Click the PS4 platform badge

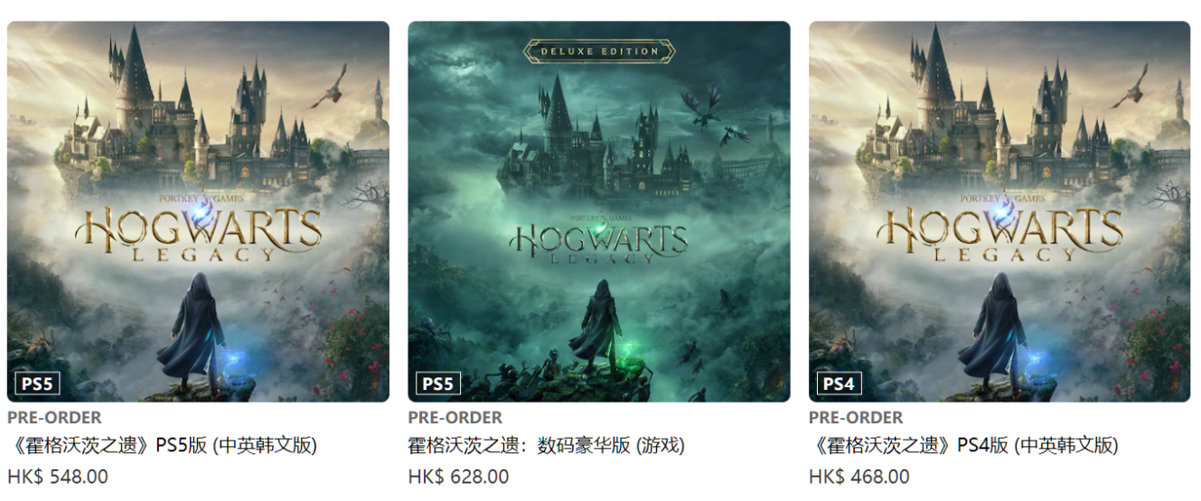[x=839, y=384]
